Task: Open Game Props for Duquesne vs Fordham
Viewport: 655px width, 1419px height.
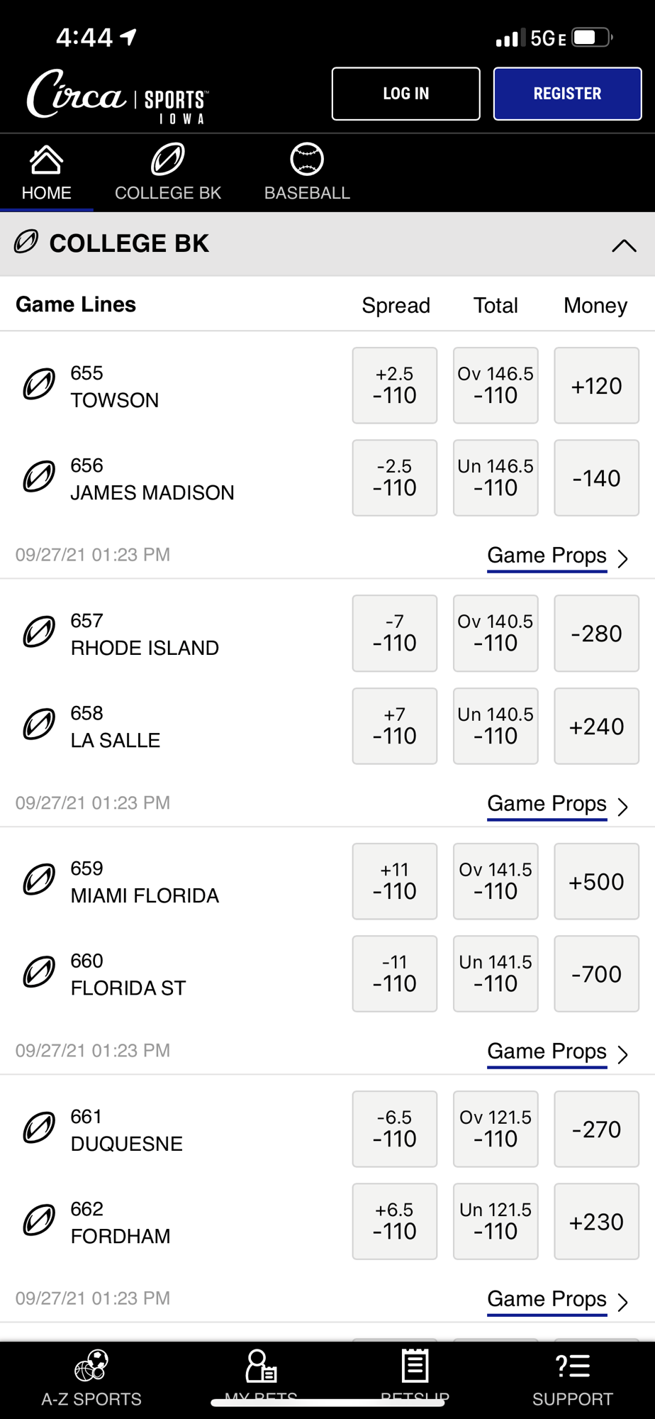Action: coord(558,1300)
